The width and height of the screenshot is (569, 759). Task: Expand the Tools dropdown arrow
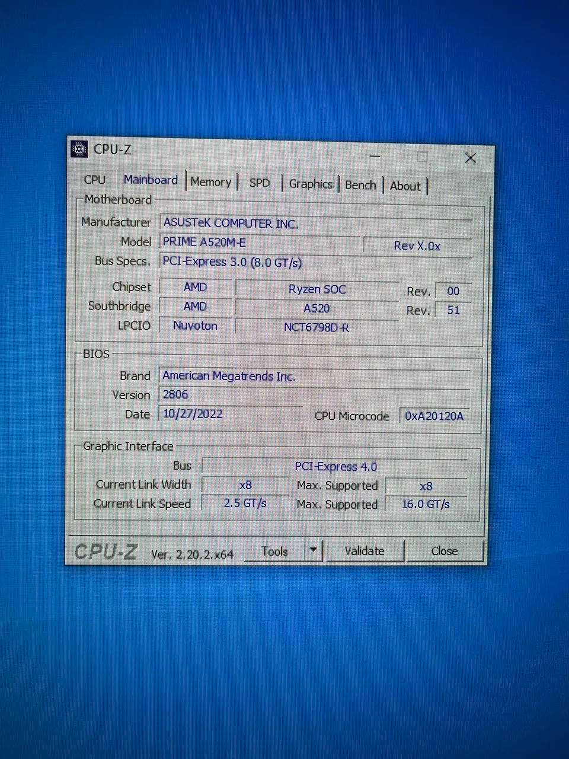[x=314, y=551]
